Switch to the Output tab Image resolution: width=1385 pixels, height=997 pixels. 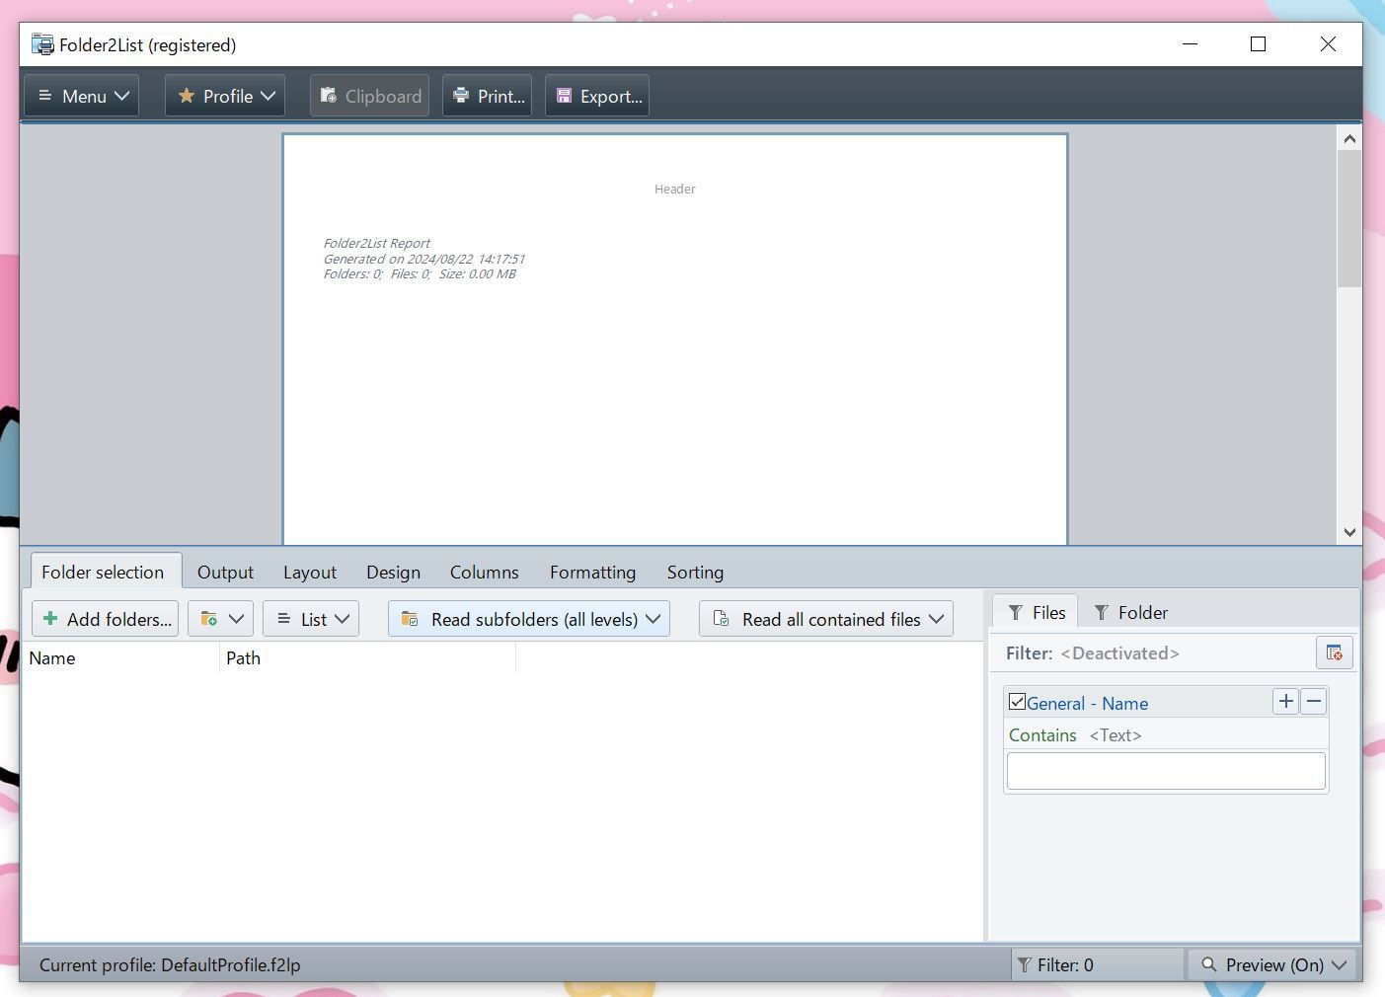point(225,572)
